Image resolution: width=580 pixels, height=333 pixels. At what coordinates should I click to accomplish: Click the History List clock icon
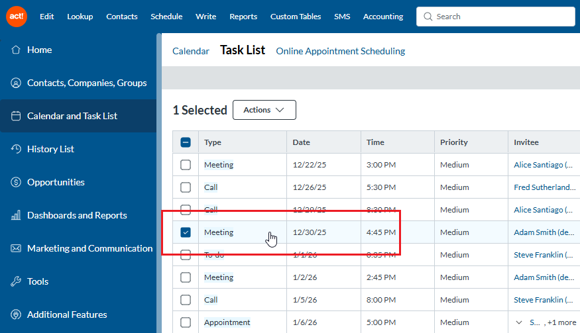15,149
